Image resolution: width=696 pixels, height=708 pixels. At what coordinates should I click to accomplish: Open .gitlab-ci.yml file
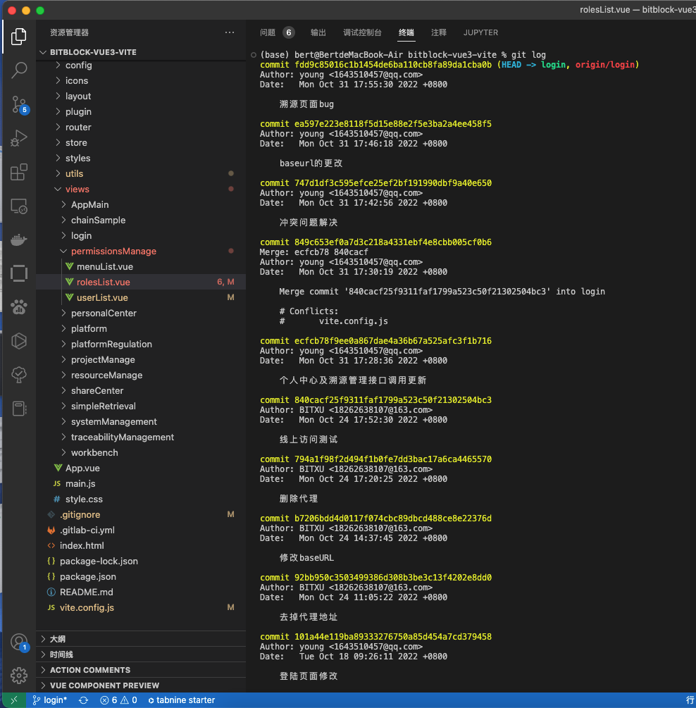[141, 530]
